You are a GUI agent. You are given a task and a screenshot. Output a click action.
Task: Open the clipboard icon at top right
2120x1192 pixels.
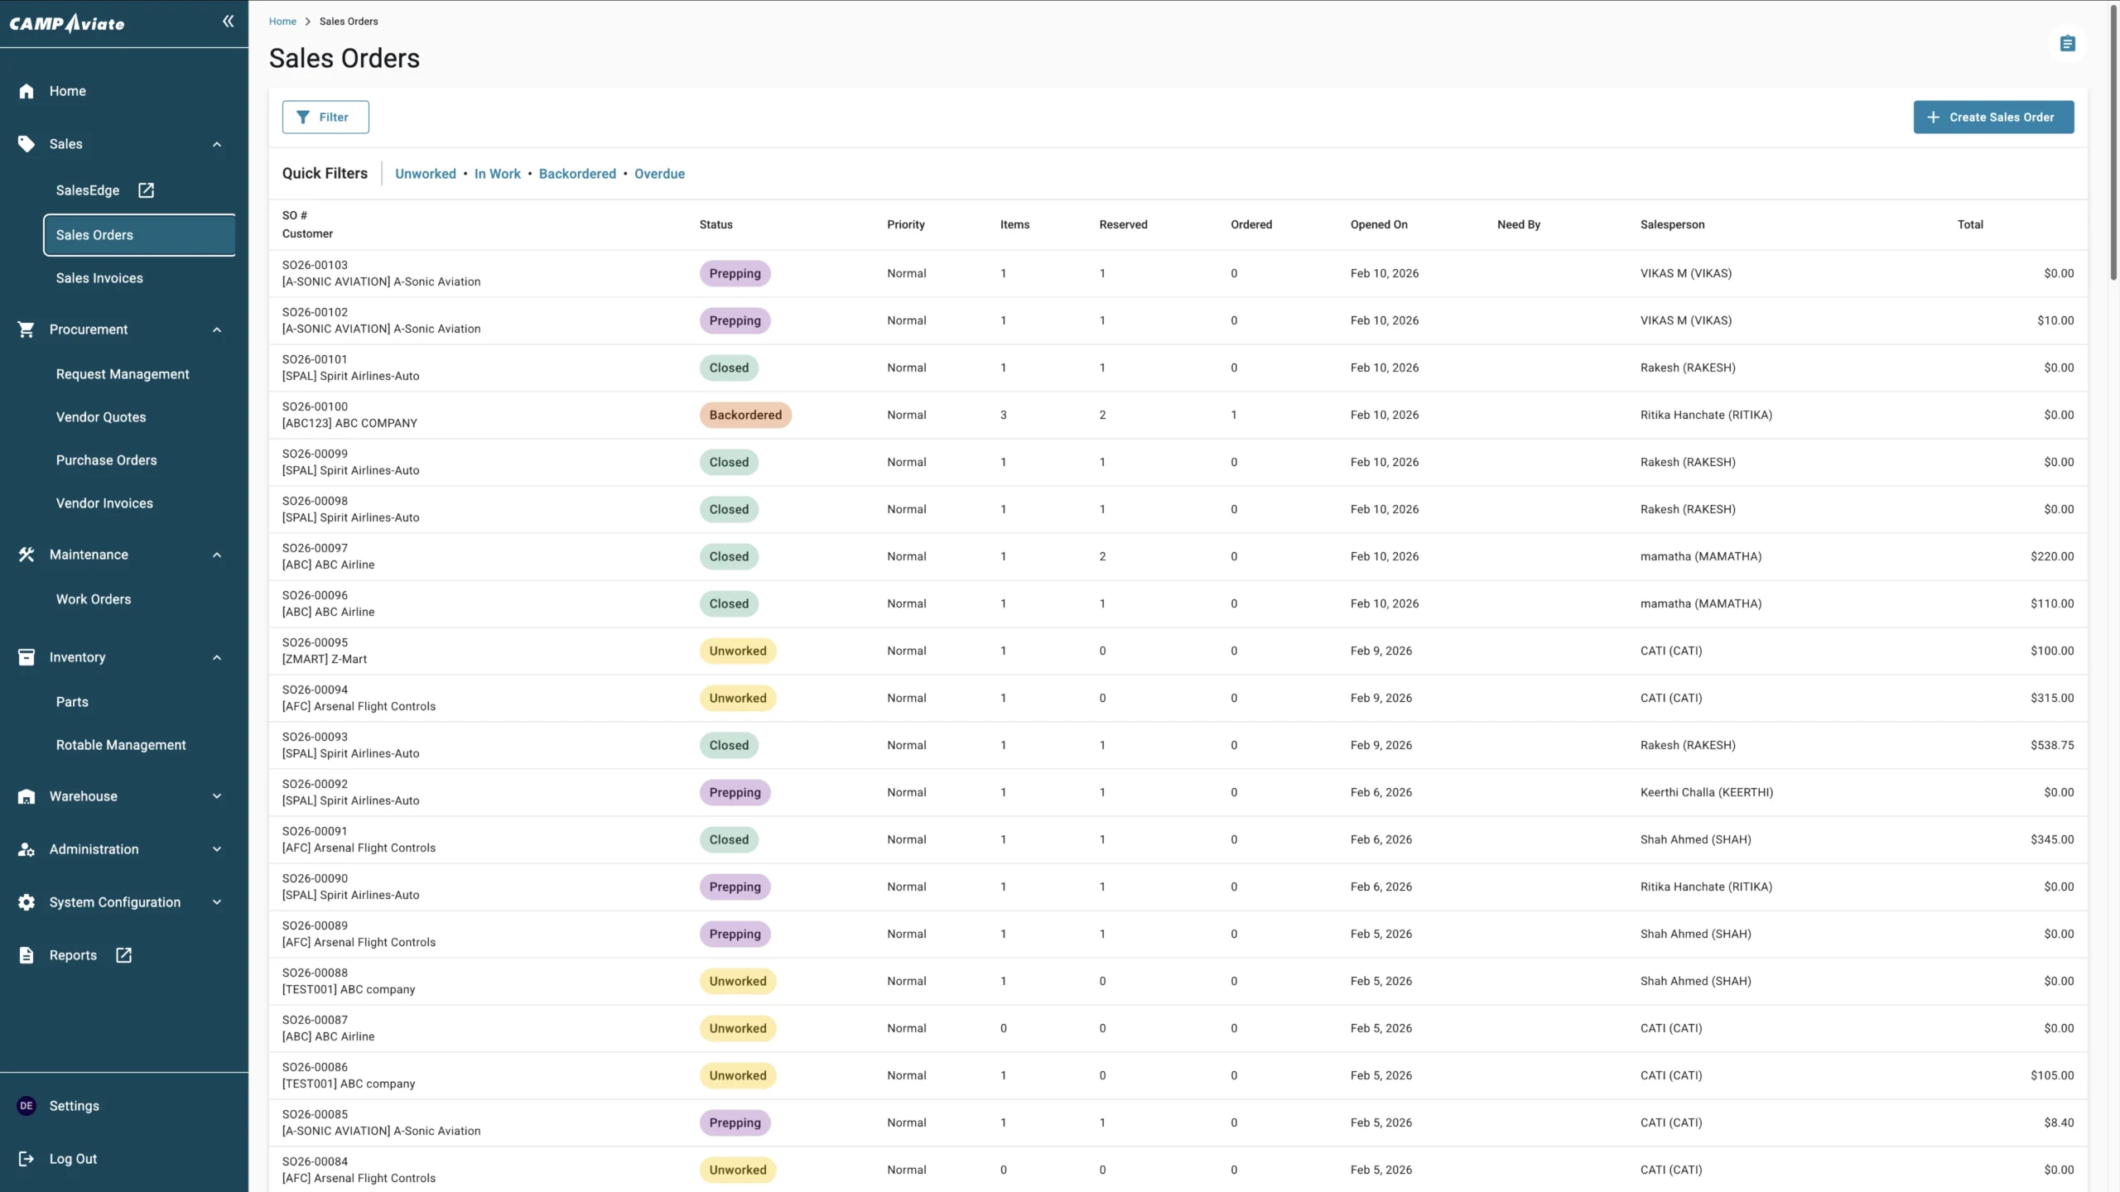tap(2067, 44)
